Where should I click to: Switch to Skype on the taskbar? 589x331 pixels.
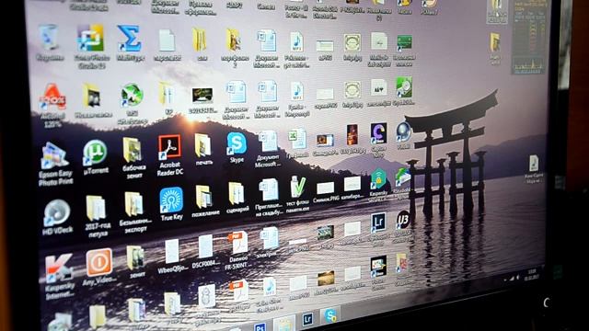pos(330,315)
